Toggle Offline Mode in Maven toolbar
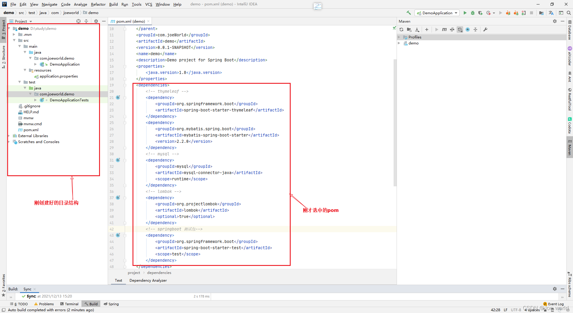The width and height of the screenshot is (573, 313). pyautogui.click(x=452, y=30)
